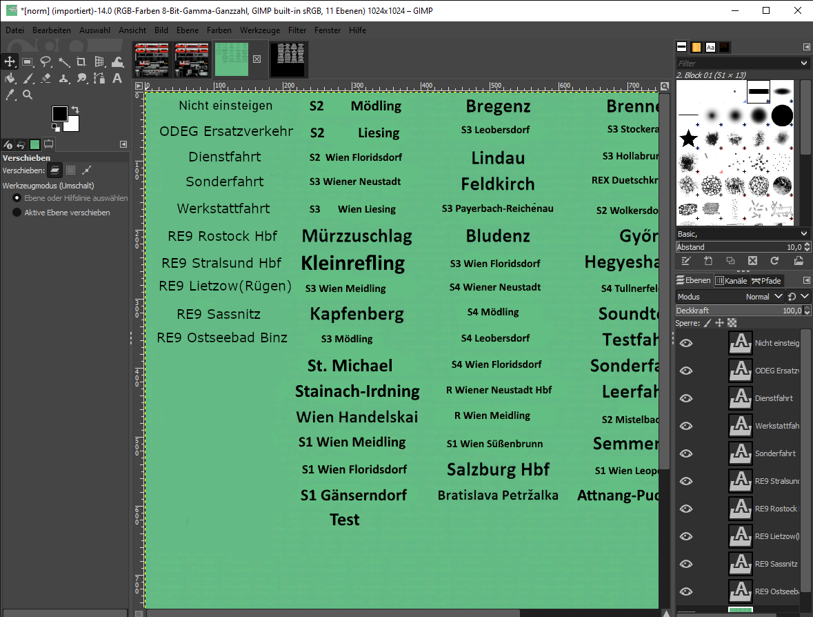
Task: Open the layers panel configuration menu
Action: pos(806,280)
